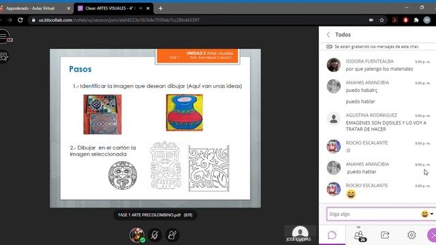Open the share content tab
This screenshot has width=436, height=245.
pyautogui.click(x=385, y=235)
